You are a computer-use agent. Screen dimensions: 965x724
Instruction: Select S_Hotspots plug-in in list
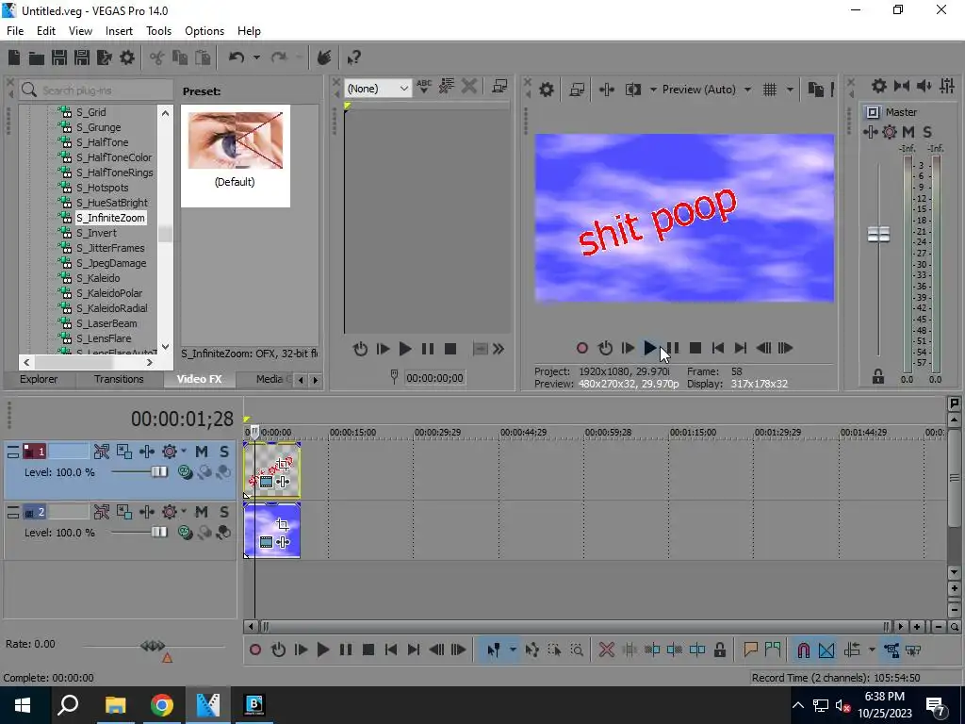coord(102,188)
